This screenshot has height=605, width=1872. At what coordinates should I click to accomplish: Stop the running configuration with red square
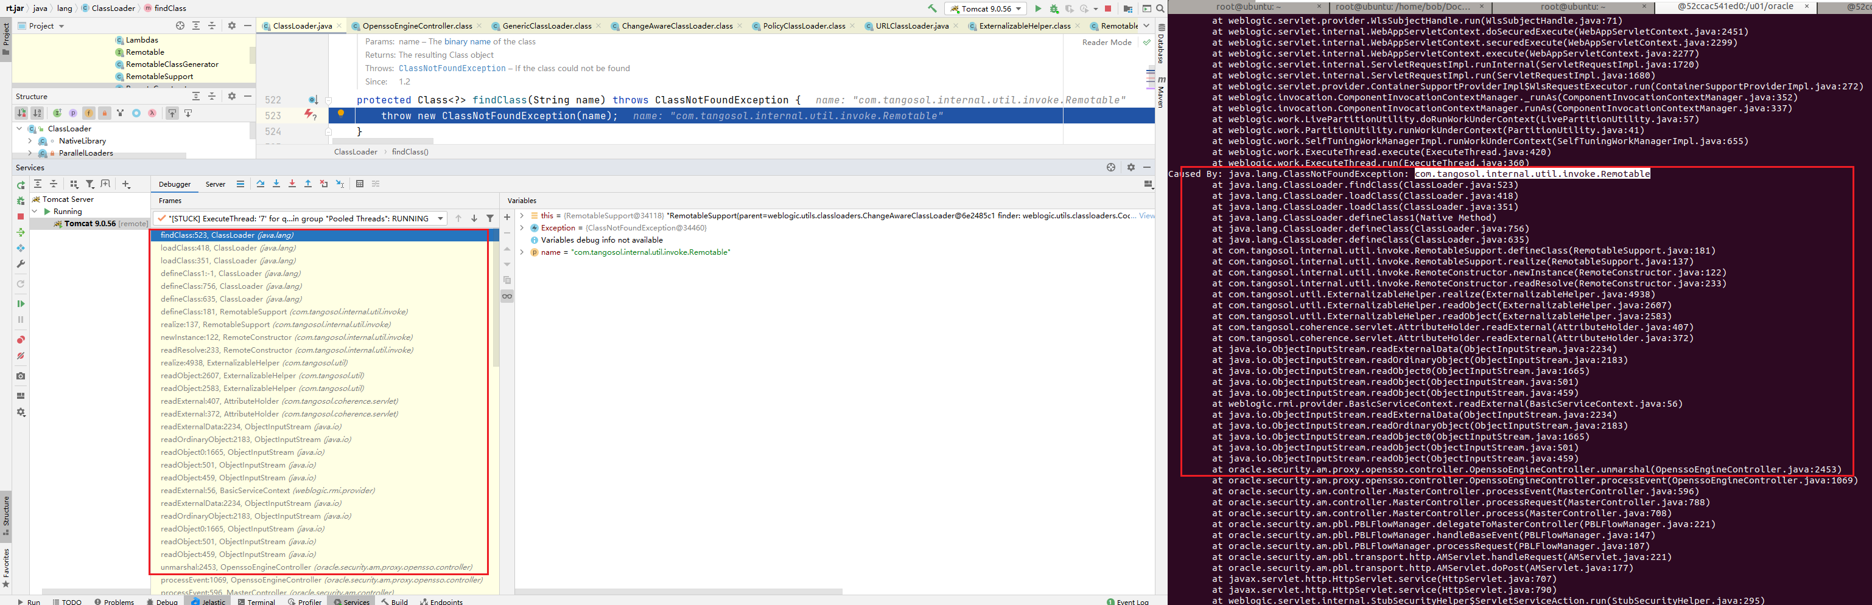click(x=1107, y=9)
